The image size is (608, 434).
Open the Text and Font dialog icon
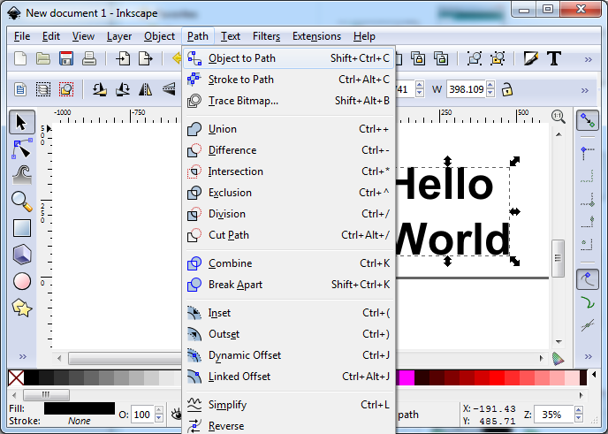click(554, 59)
